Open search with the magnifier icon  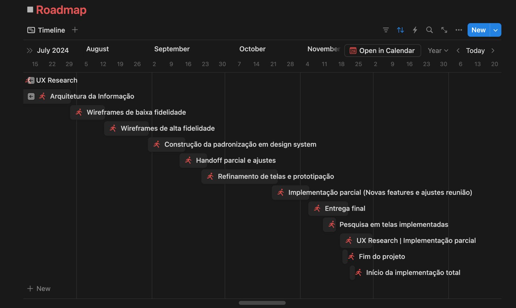tap(429, 30)
